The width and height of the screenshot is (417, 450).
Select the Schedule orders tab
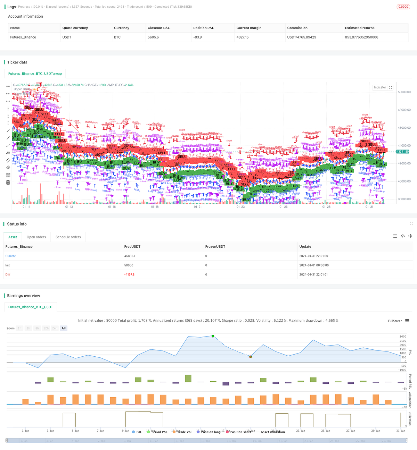68,237
